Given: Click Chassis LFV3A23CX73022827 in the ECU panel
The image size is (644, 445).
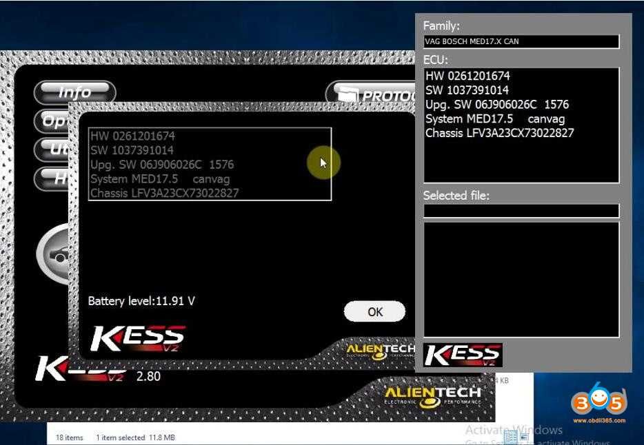Looking at the screenshot, I should click(499, 133).
